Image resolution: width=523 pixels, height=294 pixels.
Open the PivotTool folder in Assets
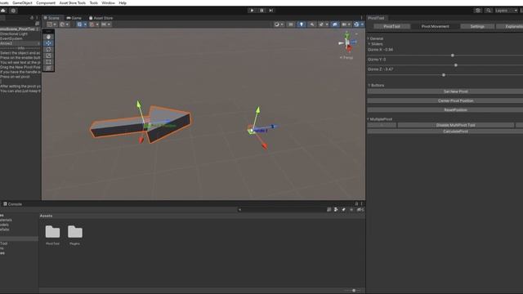52,235
